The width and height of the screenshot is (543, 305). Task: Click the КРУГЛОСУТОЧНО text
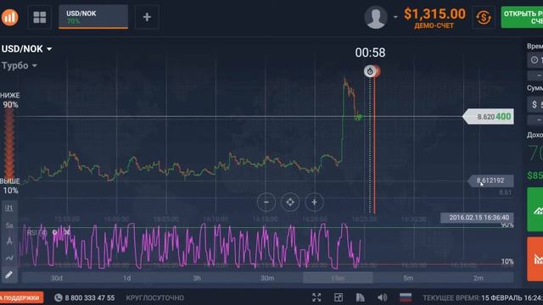click(x=154, y=297)
